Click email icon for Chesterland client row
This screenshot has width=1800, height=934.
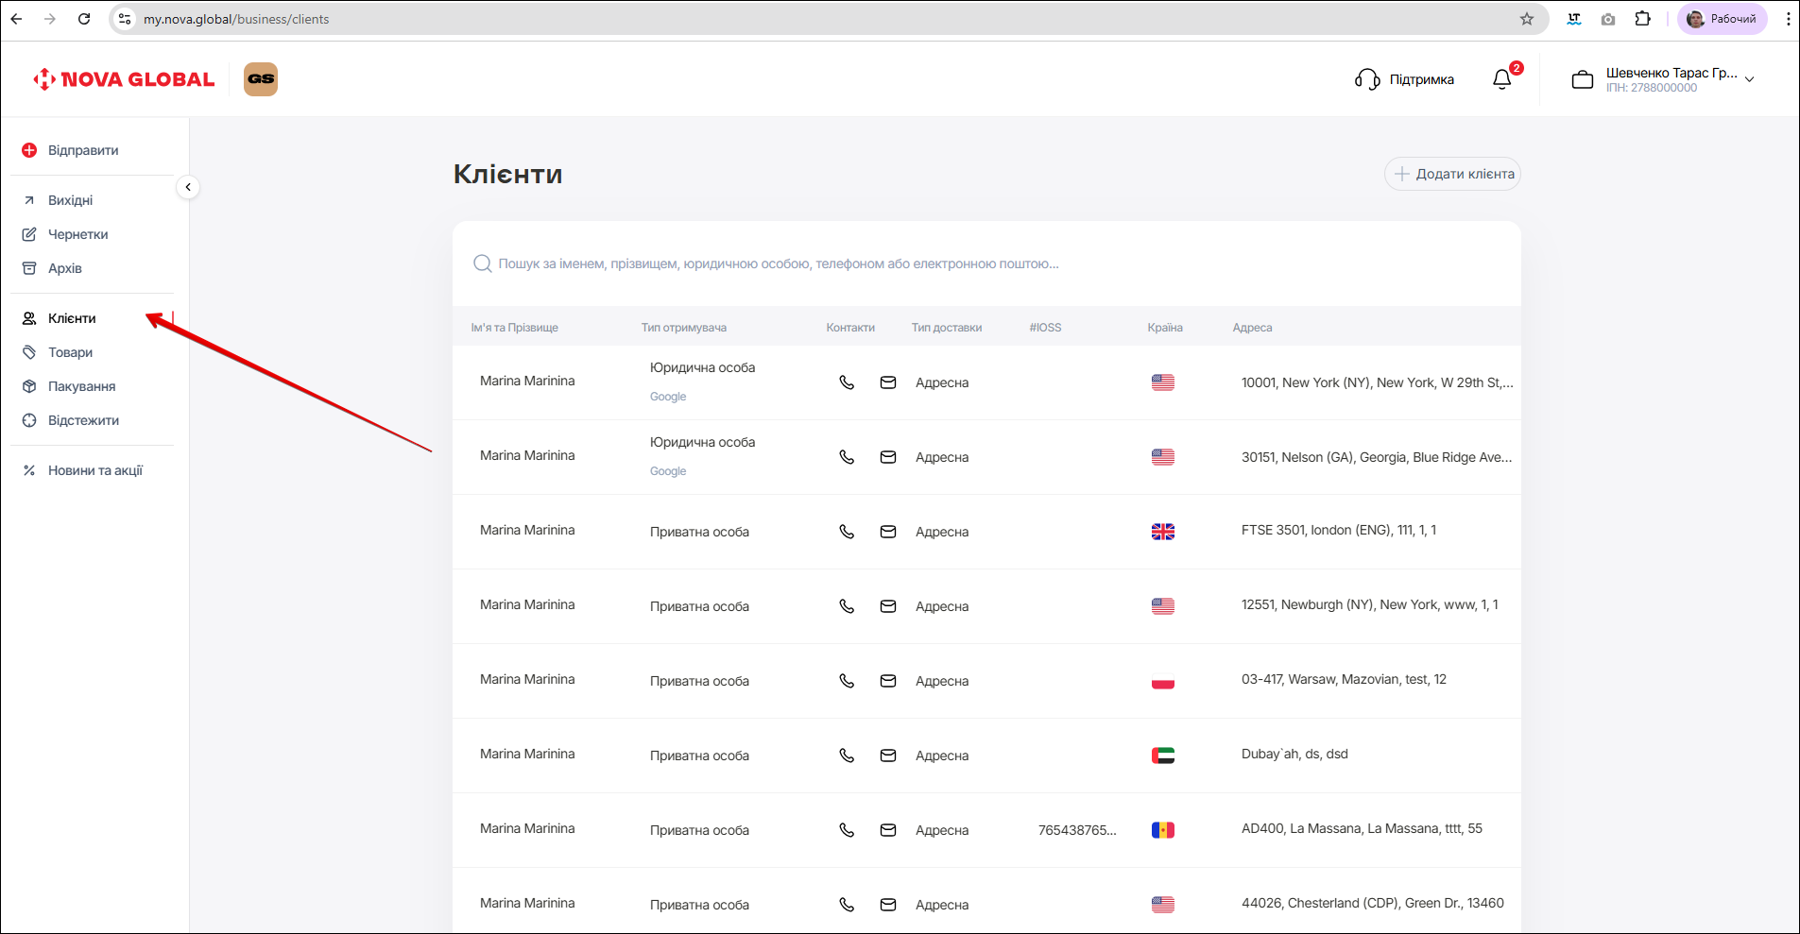(888, 905)
